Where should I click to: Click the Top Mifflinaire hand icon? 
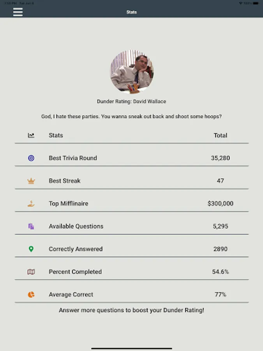point(31,204)
